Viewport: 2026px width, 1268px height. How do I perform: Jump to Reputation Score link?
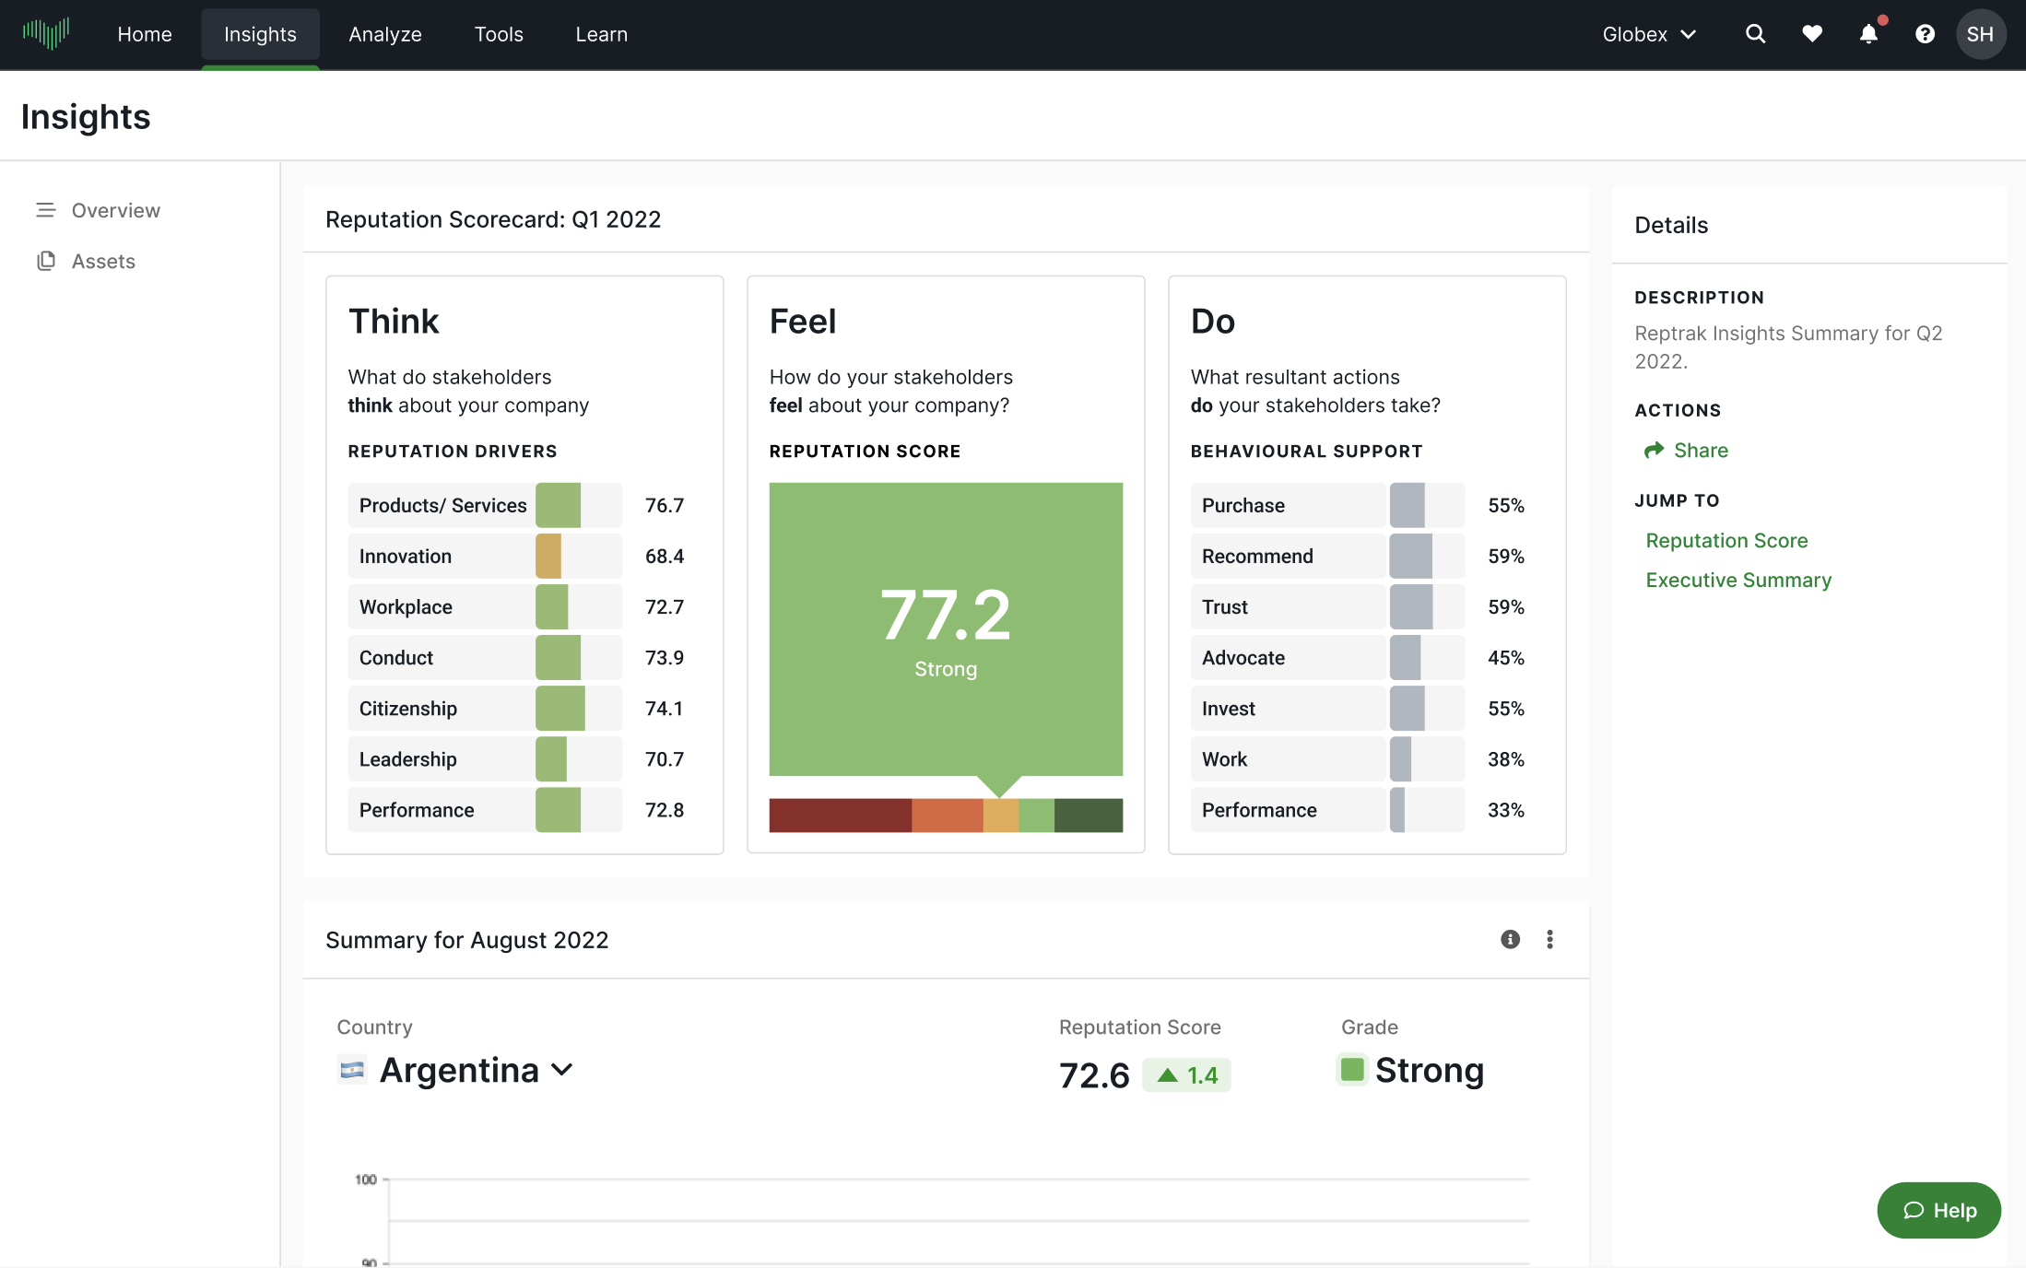1726,540
